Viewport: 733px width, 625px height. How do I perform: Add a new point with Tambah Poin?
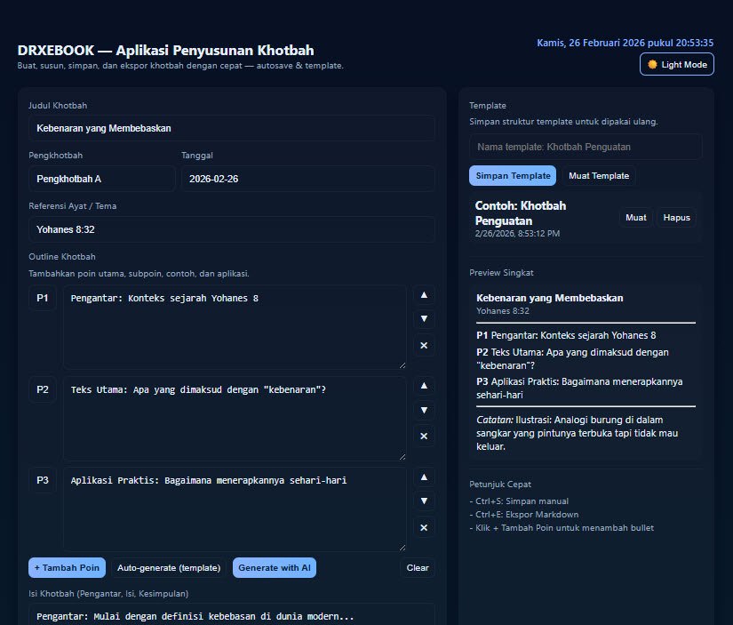pyautogui.click(x=67, y=568)
